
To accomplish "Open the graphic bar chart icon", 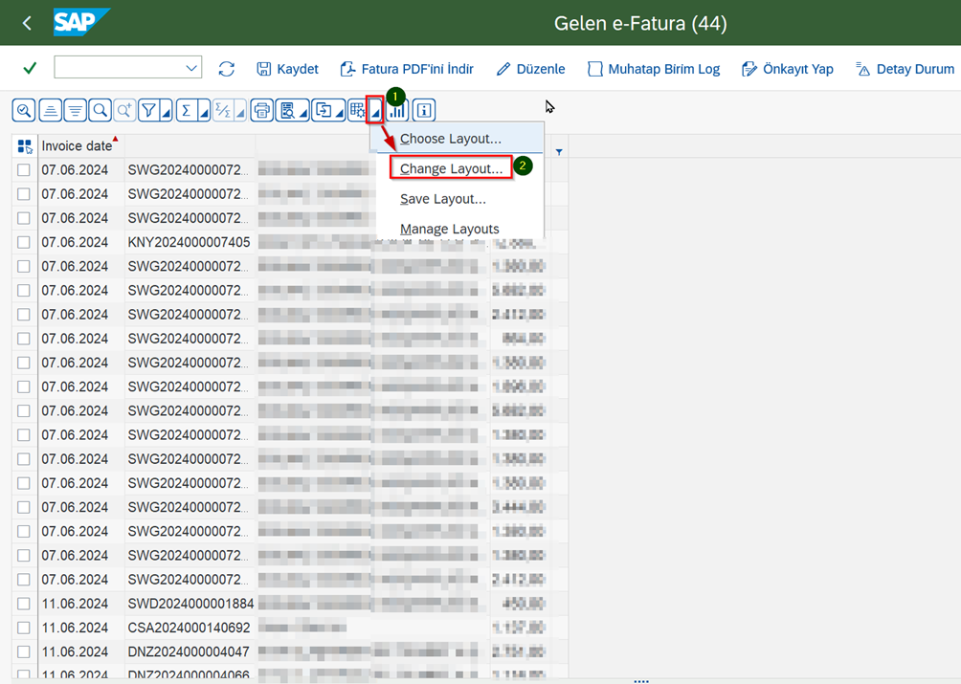I will (x=396, y=110).
